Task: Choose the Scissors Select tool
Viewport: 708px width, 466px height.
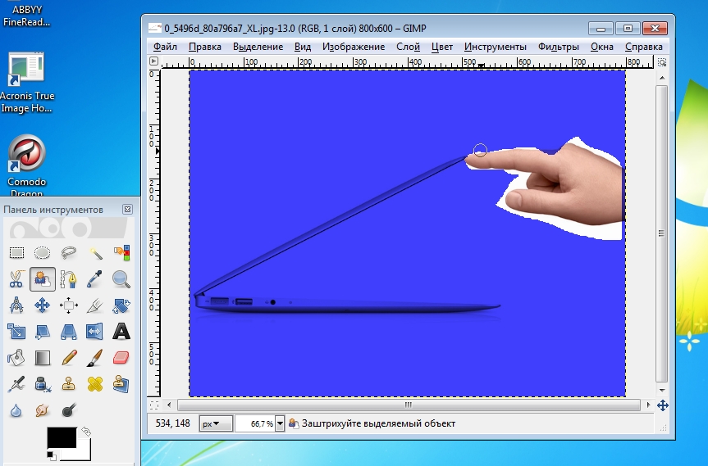Action: [x=16, y=279]
